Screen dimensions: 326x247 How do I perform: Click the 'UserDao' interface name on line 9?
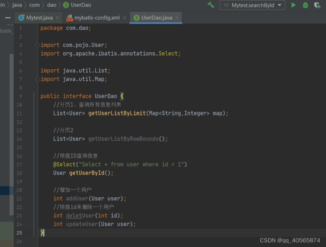point(106,96)
